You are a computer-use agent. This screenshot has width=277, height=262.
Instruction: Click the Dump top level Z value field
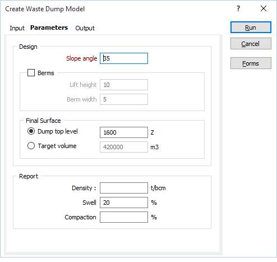tap(124, 132)
